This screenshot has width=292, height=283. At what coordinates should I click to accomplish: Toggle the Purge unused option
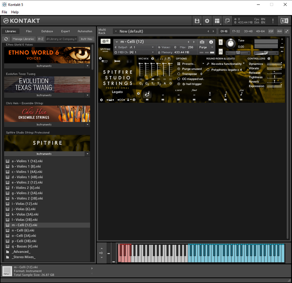pyautogui.click(x=178, y=69)
